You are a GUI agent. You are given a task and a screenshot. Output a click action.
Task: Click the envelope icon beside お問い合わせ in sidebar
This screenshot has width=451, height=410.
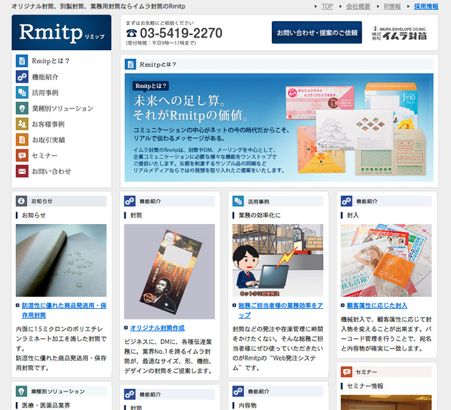pos(22,171)
